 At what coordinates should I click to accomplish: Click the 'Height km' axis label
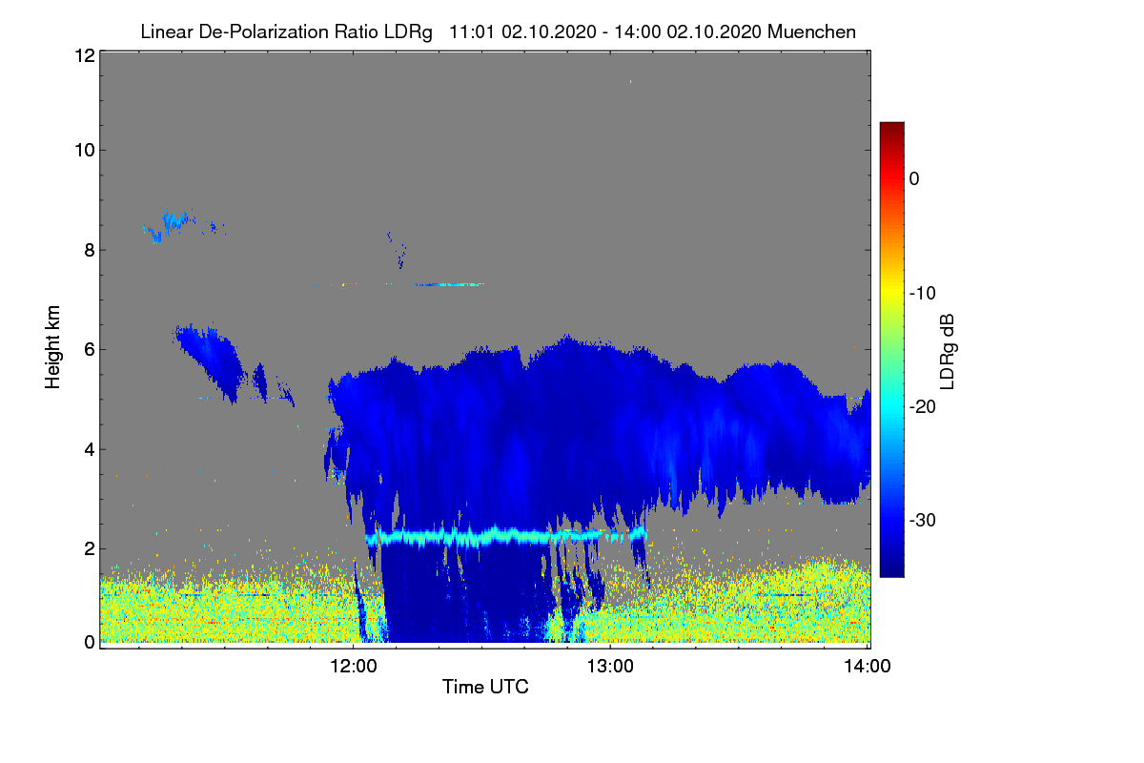[x=53, y=348]
